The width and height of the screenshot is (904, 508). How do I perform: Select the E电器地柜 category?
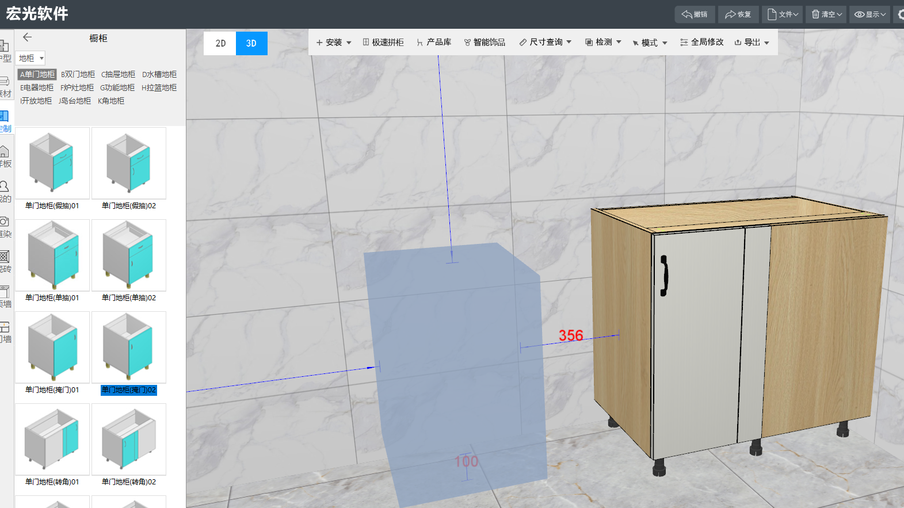click(37, 87)
